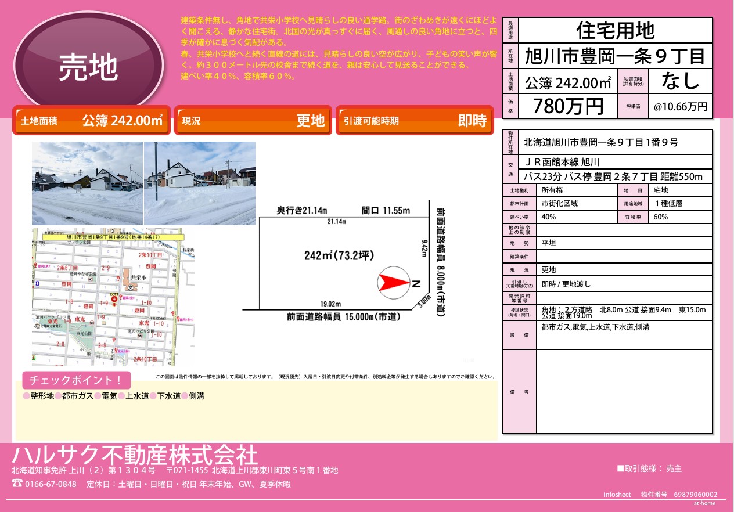
Task: Open the right snowy house photo
Action: tap(199, 183)
